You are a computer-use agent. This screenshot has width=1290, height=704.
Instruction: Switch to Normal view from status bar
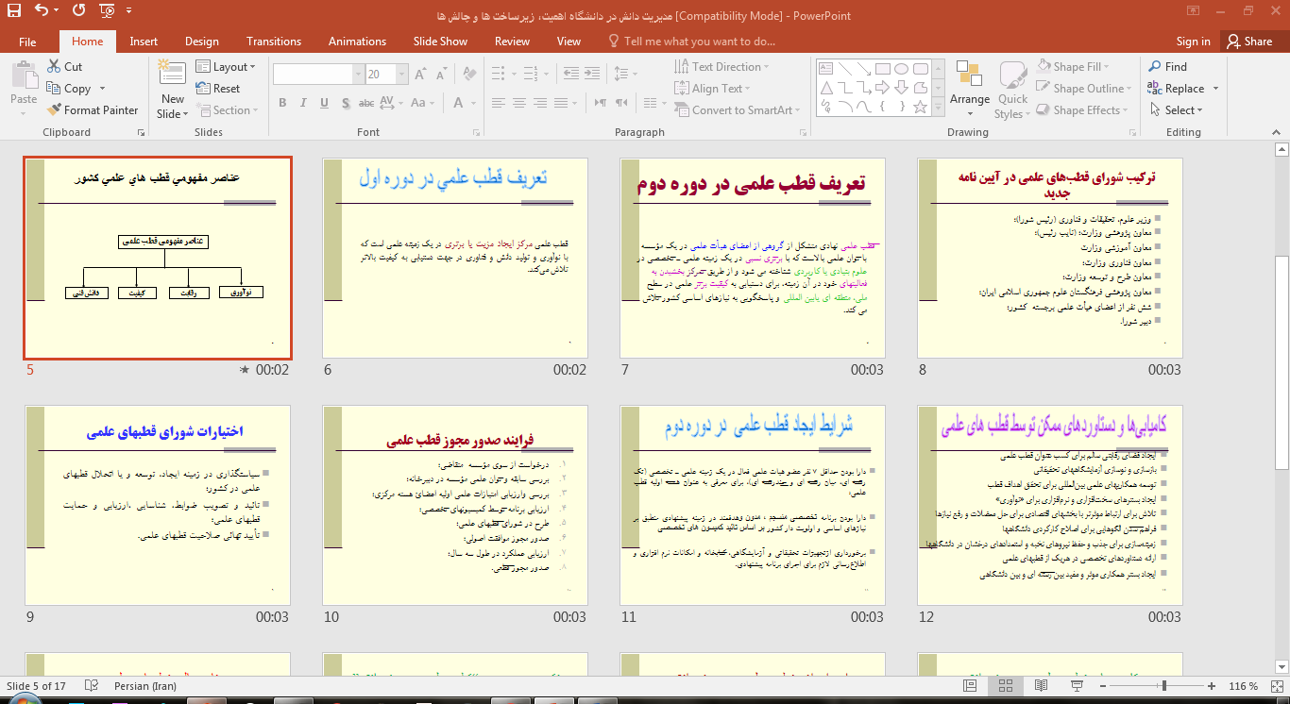point(970,686)
